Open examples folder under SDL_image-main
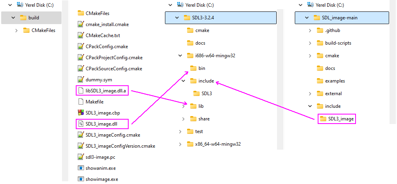Screen dimensions: 397x184 tap(331, 81)
